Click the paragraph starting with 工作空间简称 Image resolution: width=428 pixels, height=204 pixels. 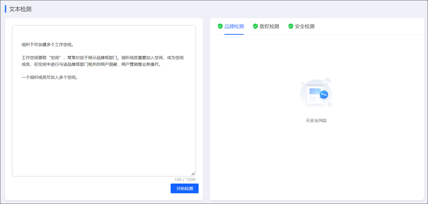103,61
